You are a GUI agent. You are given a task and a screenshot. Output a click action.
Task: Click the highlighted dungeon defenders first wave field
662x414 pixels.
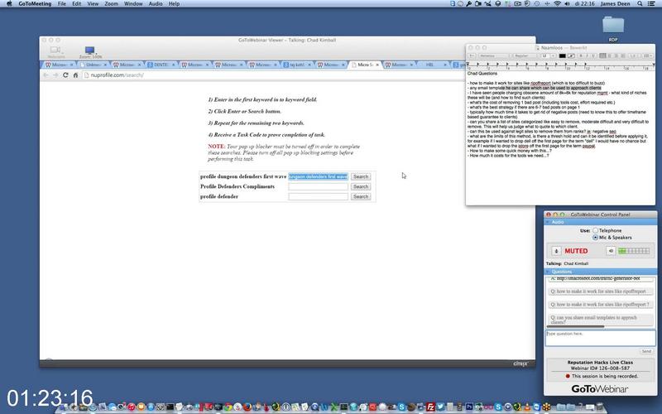(x=319, y=176)
